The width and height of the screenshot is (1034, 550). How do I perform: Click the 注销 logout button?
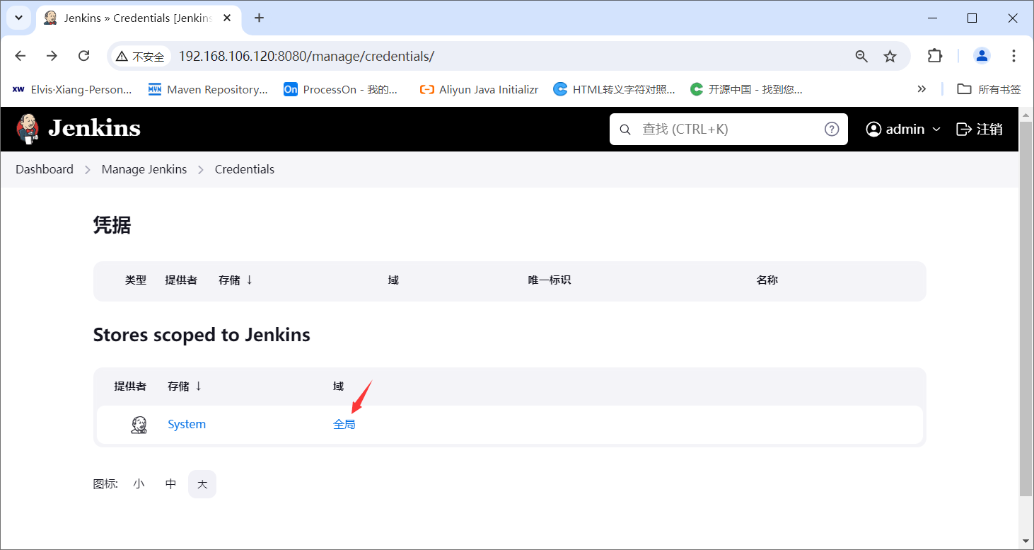tap(980, 129)
